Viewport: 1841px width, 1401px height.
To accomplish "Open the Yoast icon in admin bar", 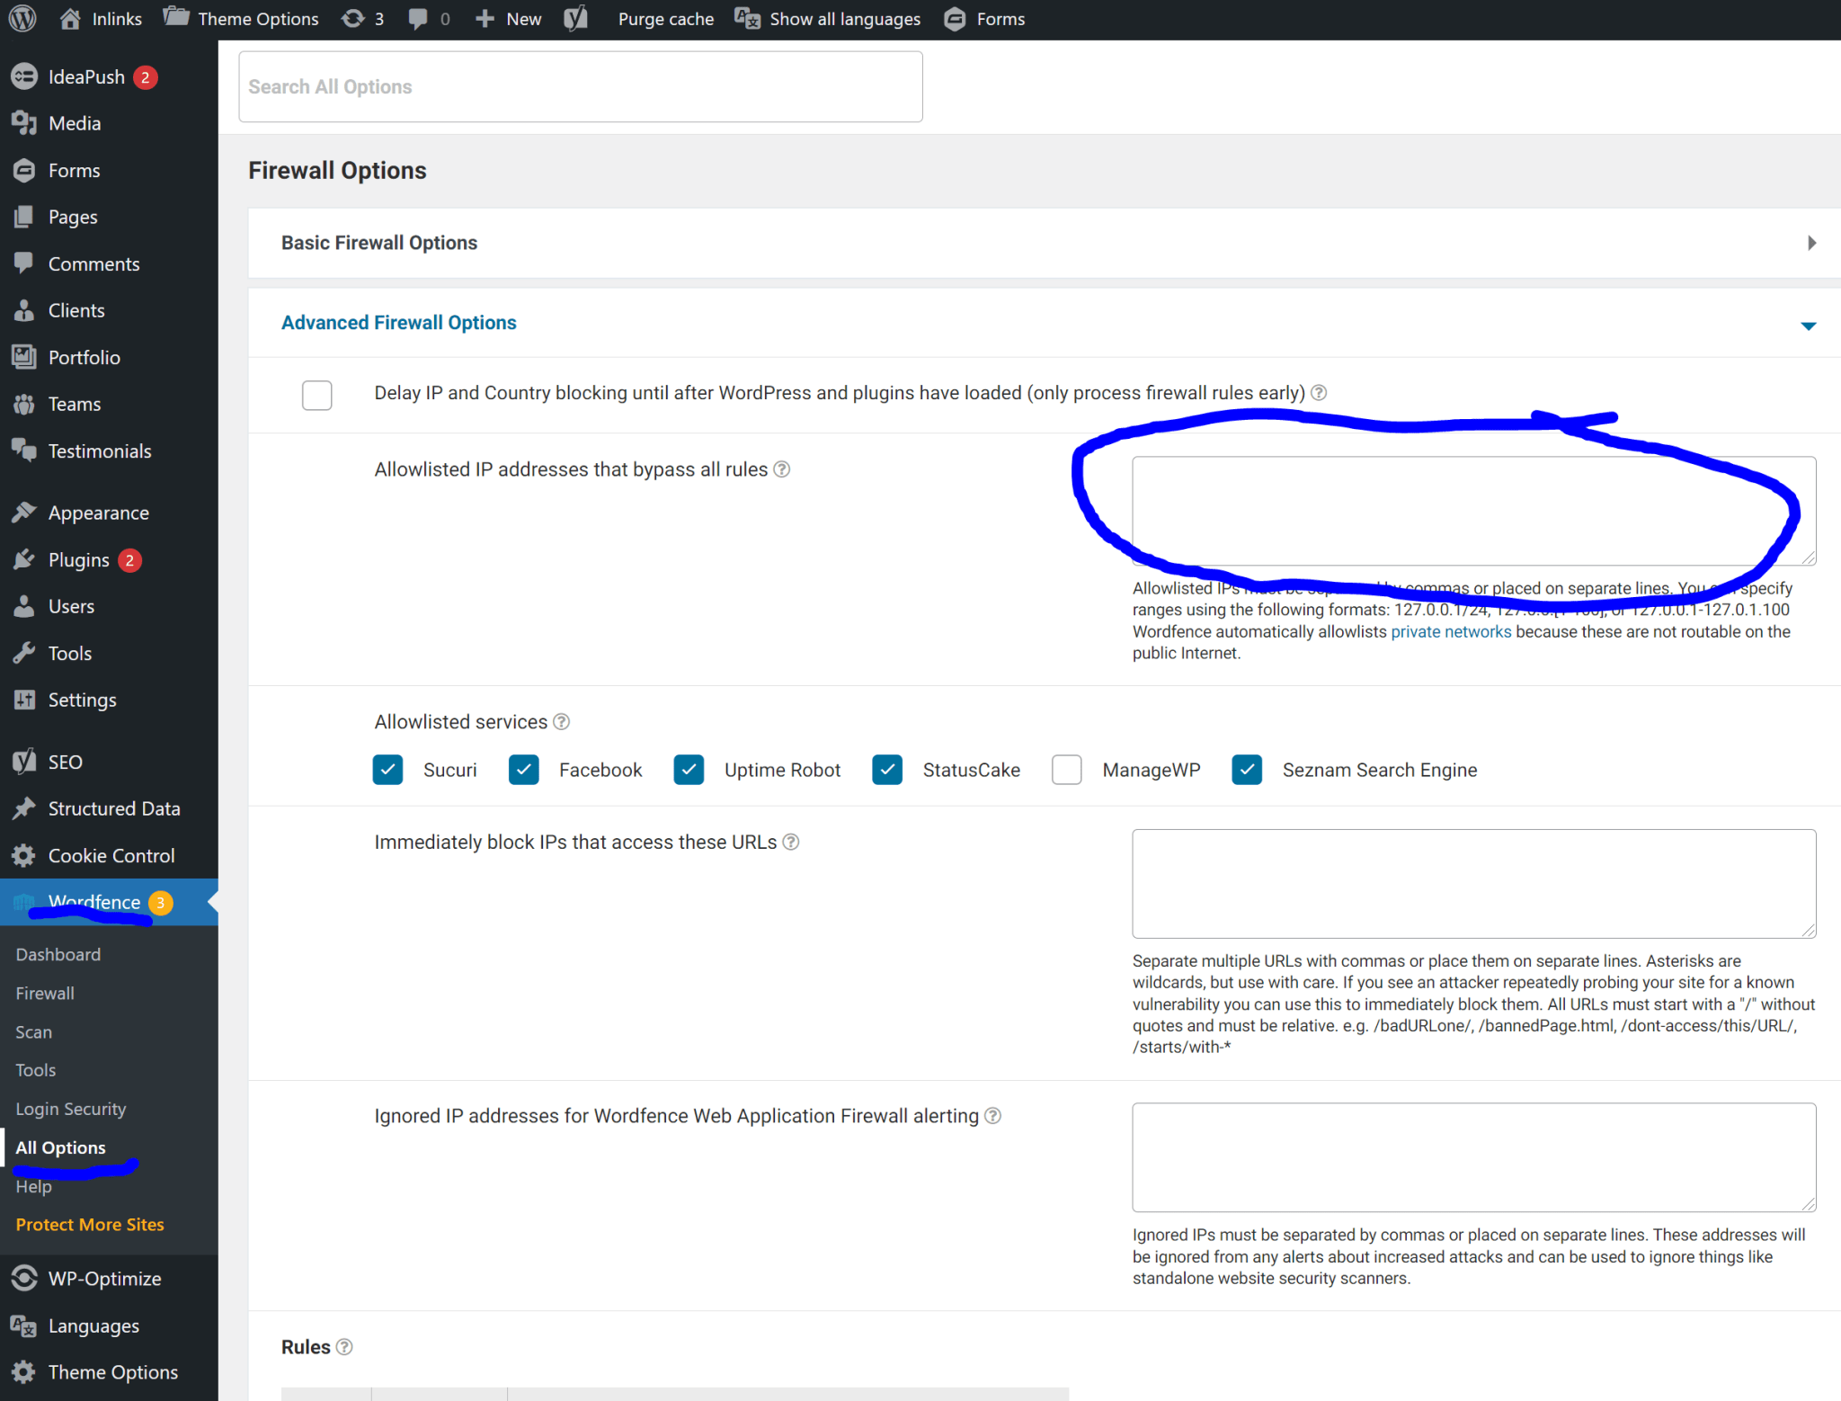I will [576, 18].
